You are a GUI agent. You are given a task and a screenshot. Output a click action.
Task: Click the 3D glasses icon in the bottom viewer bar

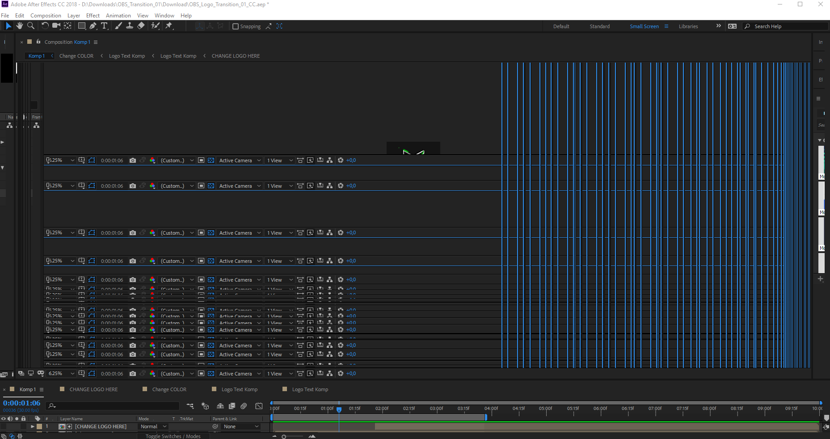[x=41, y=373]
